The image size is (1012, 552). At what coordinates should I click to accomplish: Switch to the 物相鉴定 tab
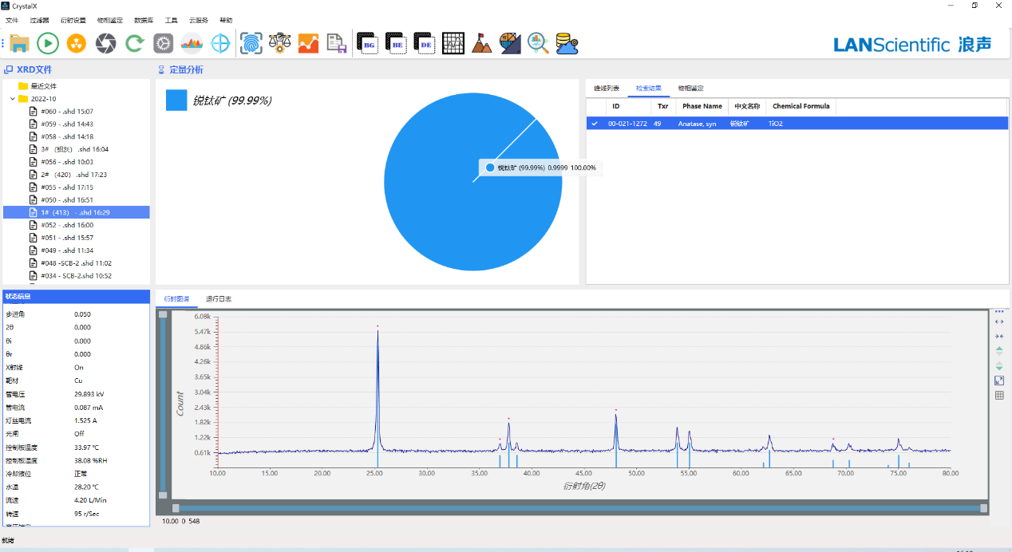click(690, 88)
